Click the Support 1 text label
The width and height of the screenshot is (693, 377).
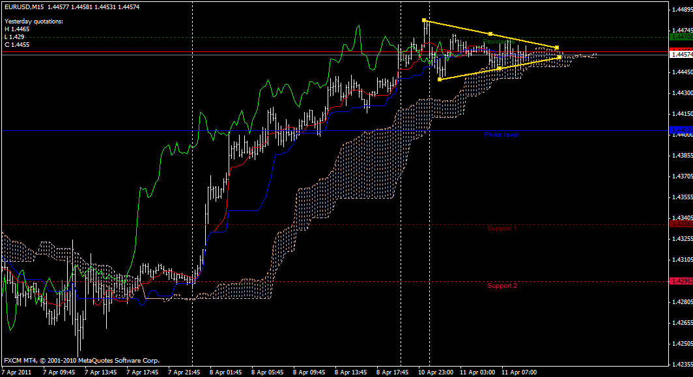[x=503, y=229]
